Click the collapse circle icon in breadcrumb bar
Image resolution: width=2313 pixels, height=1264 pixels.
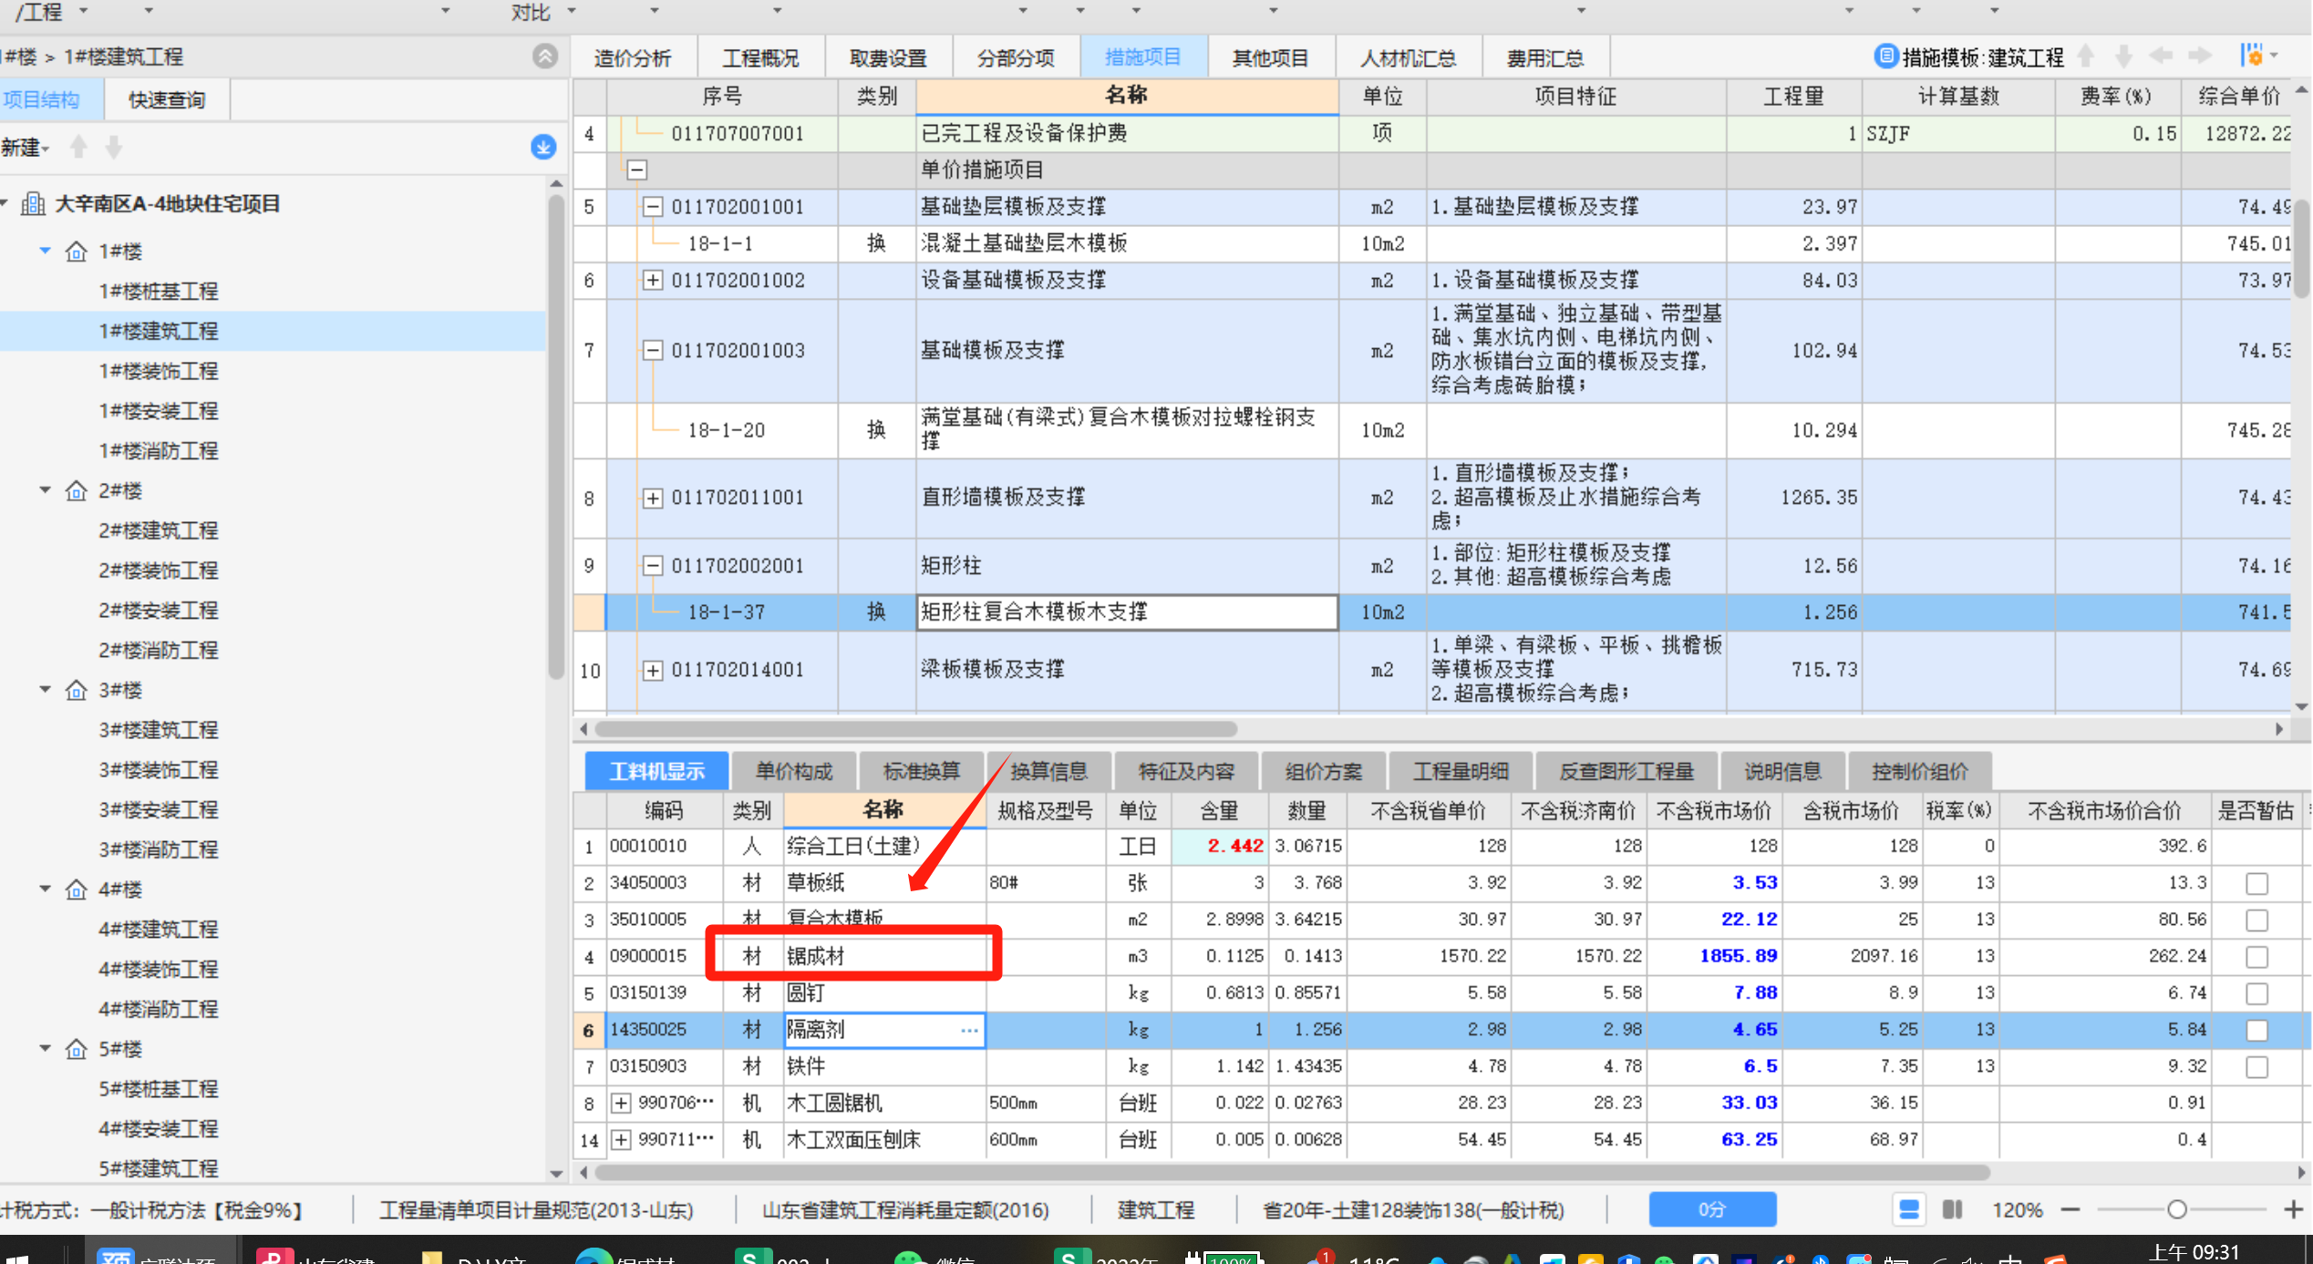(x=544, y=57)
